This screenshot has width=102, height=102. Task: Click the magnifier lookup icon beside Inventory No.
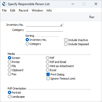coord(62,24)
